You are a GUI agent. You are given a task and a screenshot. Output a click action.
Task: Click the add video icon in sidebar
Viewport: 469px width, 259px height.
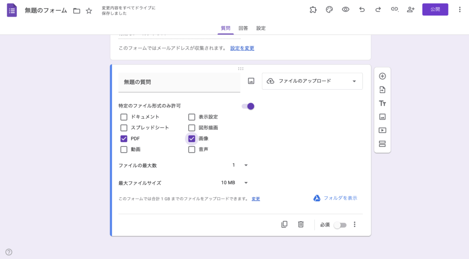pos(382,130)
